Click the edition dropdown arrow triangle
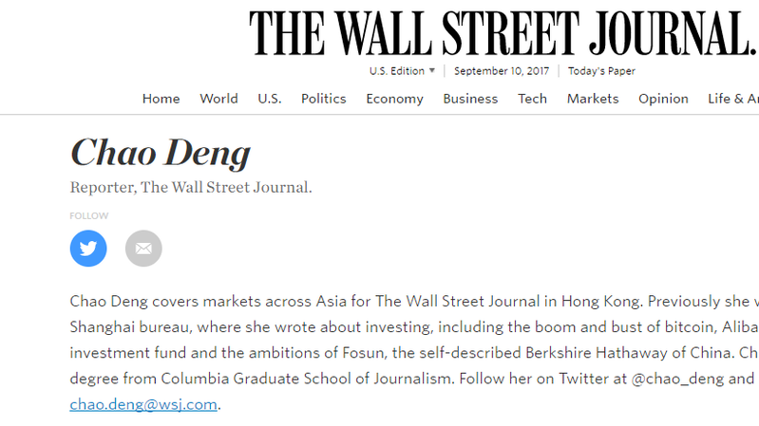759x426 pixels. (432, 70)
